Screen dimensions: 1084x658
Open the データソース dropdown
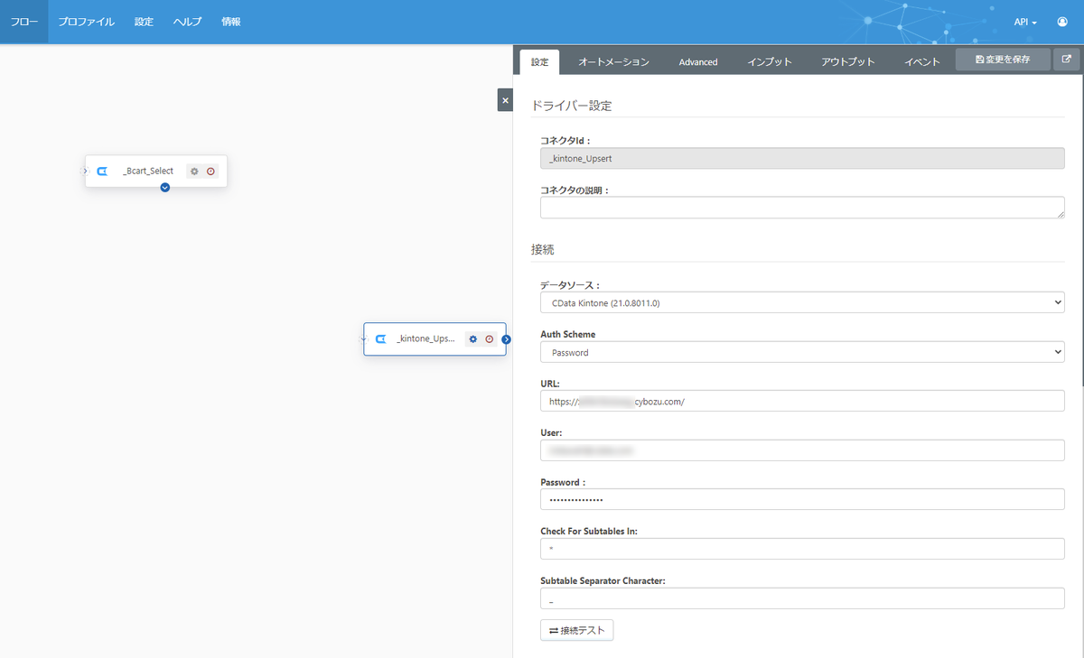point(802,302)
